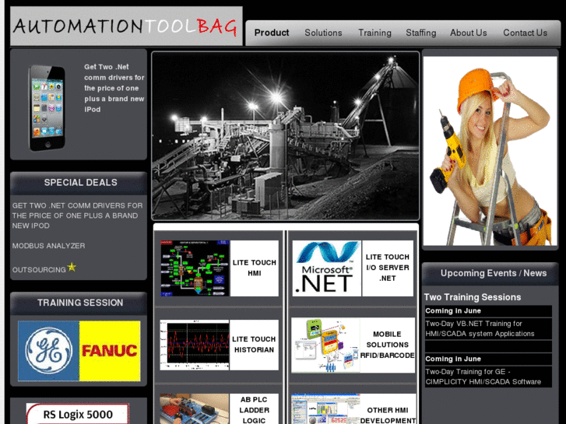
Task: Open the Lite Touch Historian label
Action: (x=254, y=345)
